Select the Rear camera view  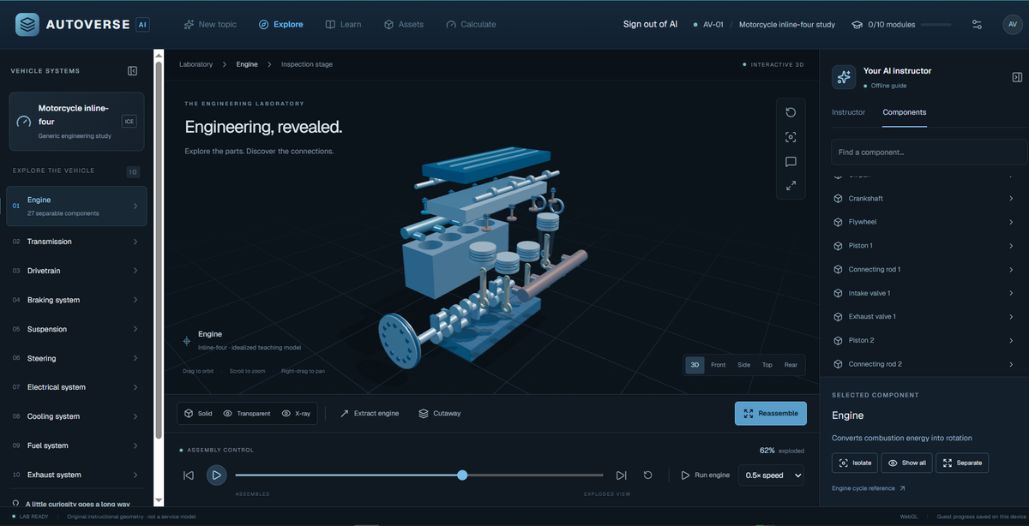[791, 365]
